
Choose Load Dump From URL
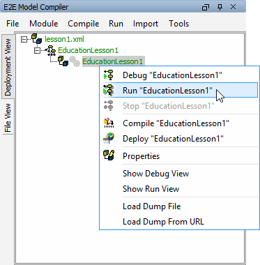(163, 222)
